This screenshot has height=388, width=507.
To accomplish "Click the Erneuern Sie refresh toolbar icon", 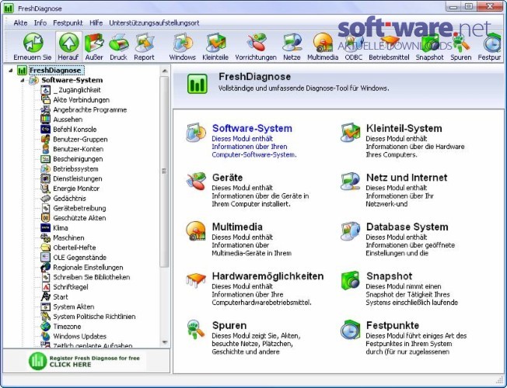I will click(33, 42).
